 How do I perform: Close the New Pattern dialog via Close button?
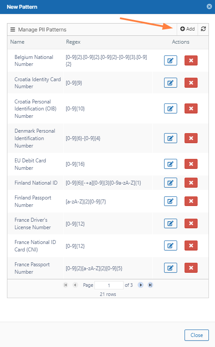click(196, 335)
